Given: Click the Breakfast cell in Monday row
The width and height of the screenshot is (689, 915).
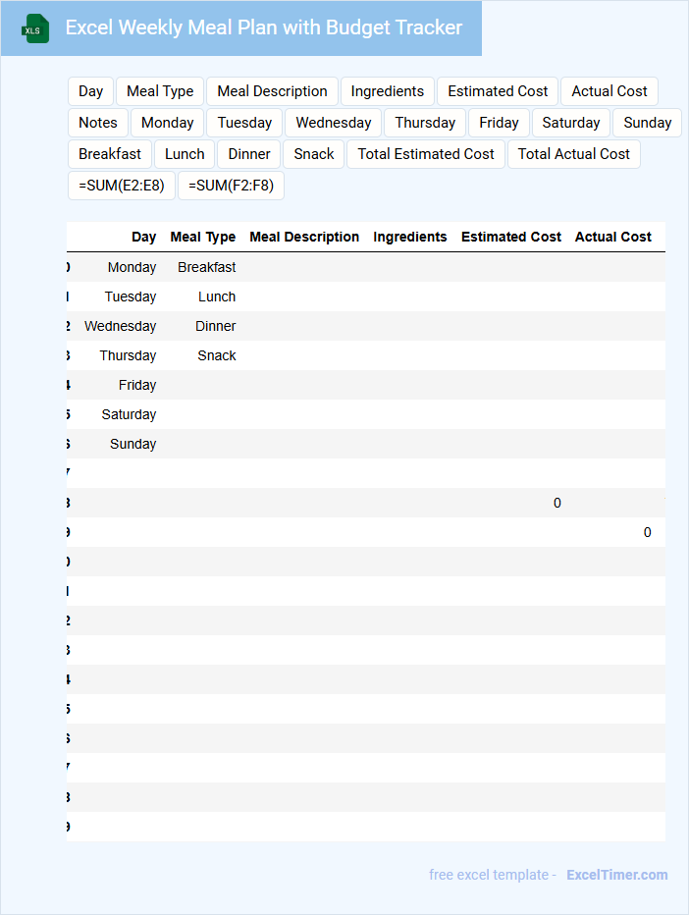Looking at the screenshot, I should tap(206, 267).
